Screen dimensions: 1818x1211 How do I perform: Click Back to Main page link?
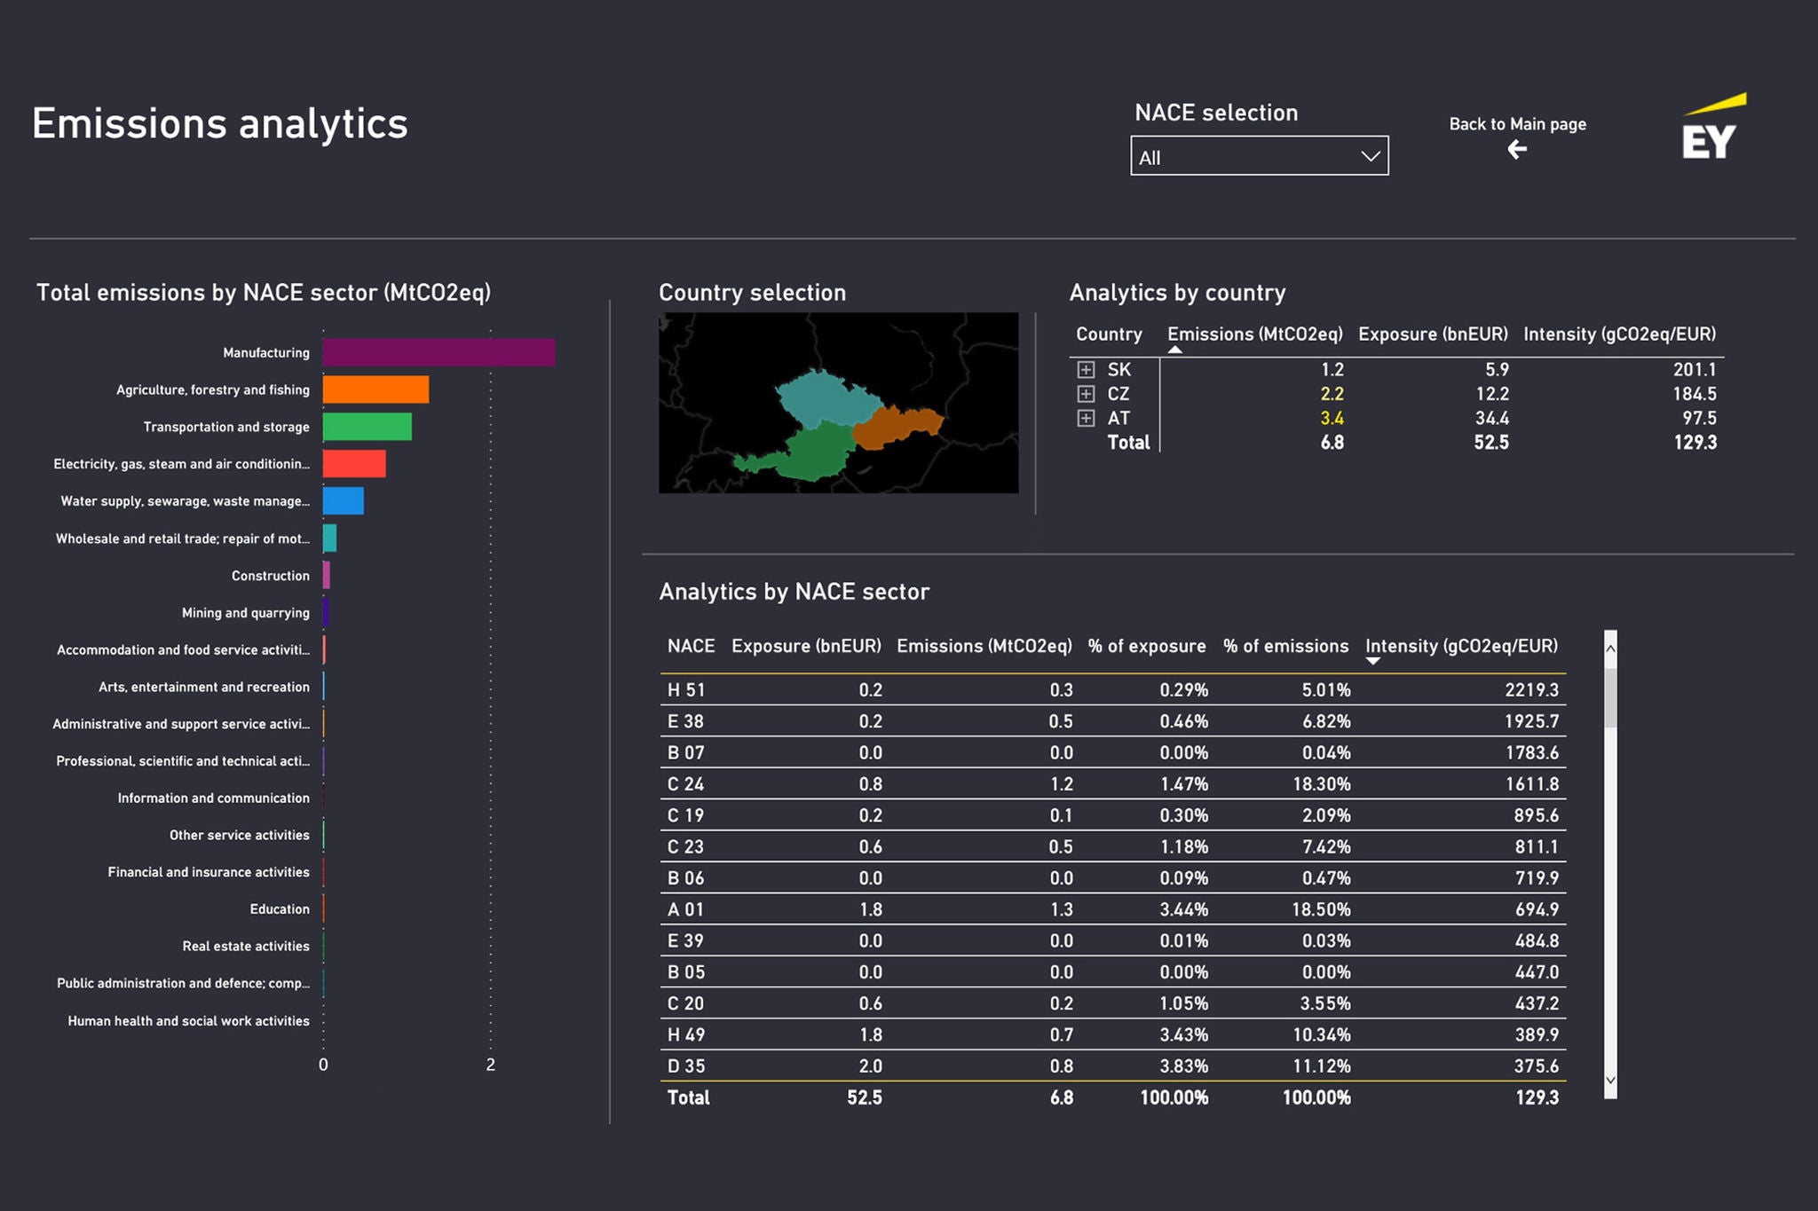click(1517, 124)
